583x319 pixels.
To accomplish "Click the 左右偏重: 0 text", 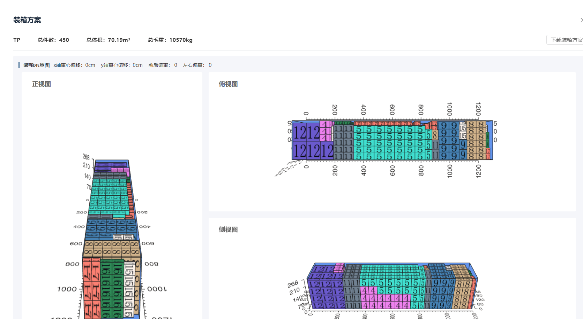I will (x=197, y=65).
